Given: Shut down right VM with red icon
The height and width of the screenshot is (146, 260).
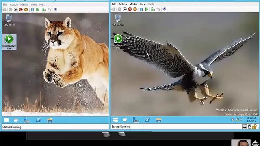Looking at the screenshot, I should pyautogui.click(x=130, y=9).
